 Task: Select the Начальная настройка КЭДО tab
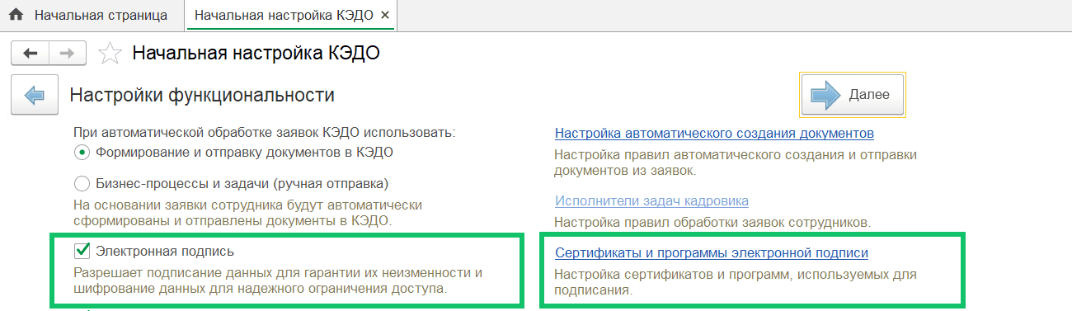(284, 15)
